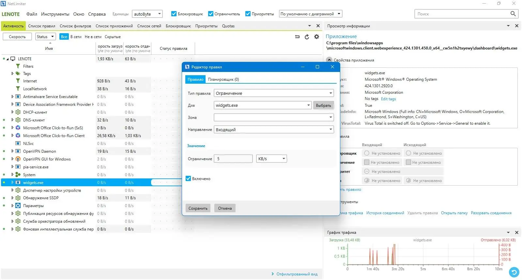Click the LENOTE computer icon
Image resolution: width=522 pixels, height=280 pixels.
click(13, 59)
